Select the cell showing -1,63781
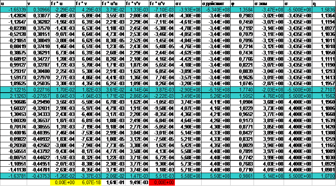Viewport: 336px width, 186px height. point(13,176)
